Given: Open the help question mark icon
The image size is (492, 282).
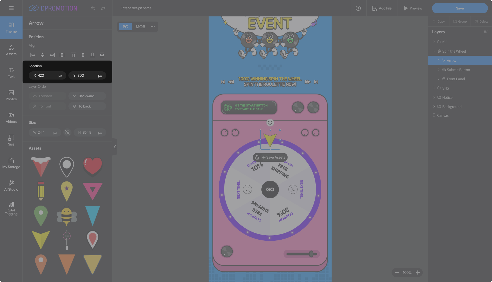Looking at the screenshot, I should coord(358,8).
